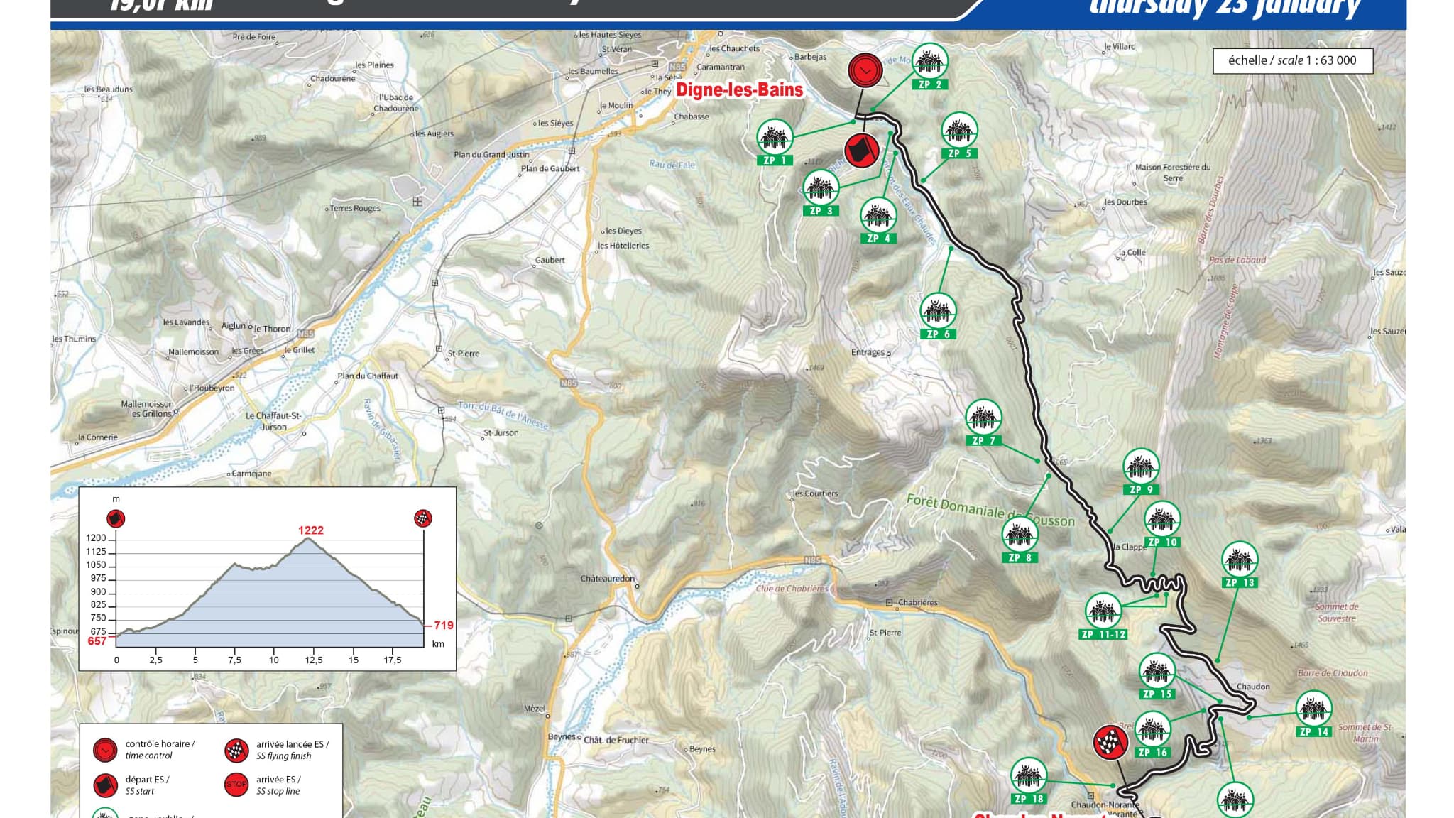Screen dimensions: 1454x818
Task: Click the red 719 finish altitude value
Action: pyautogui.click(x=444, y=625)
